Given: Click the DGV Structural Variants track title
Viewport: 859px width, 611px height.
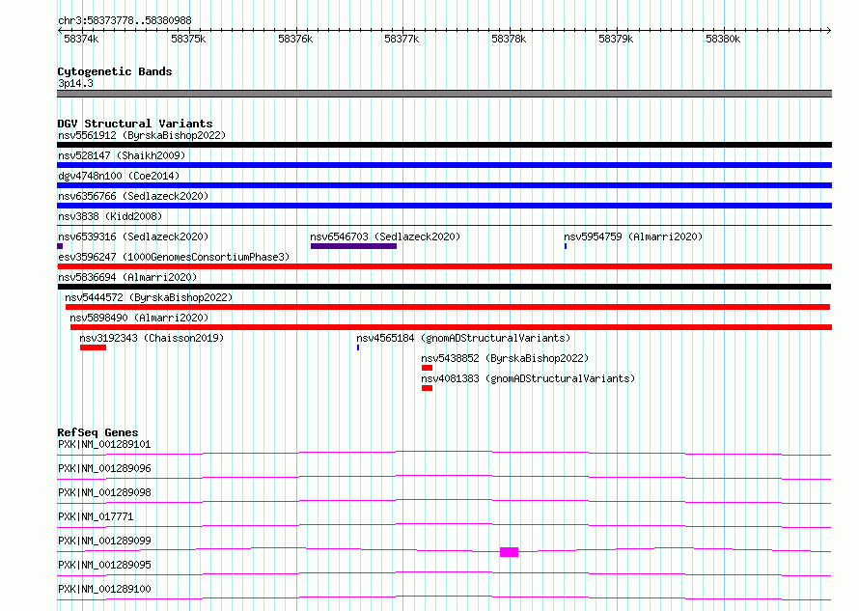Looking at the screenshot, I should click(x=135, y=124).
